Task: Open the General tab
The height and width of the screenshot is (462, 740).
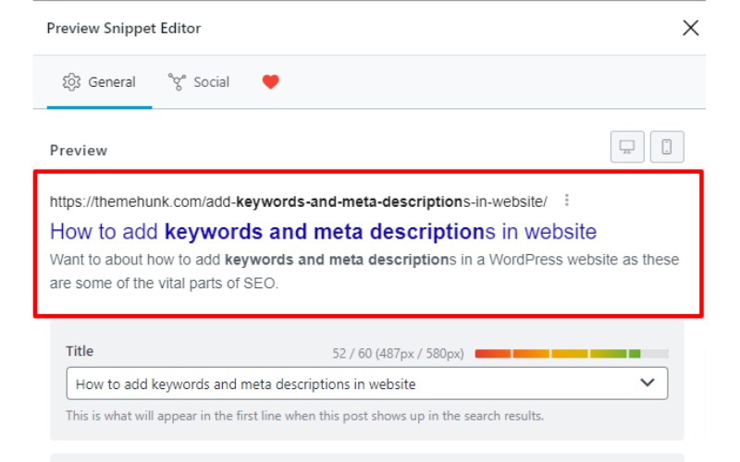Action: coord(99,82)
